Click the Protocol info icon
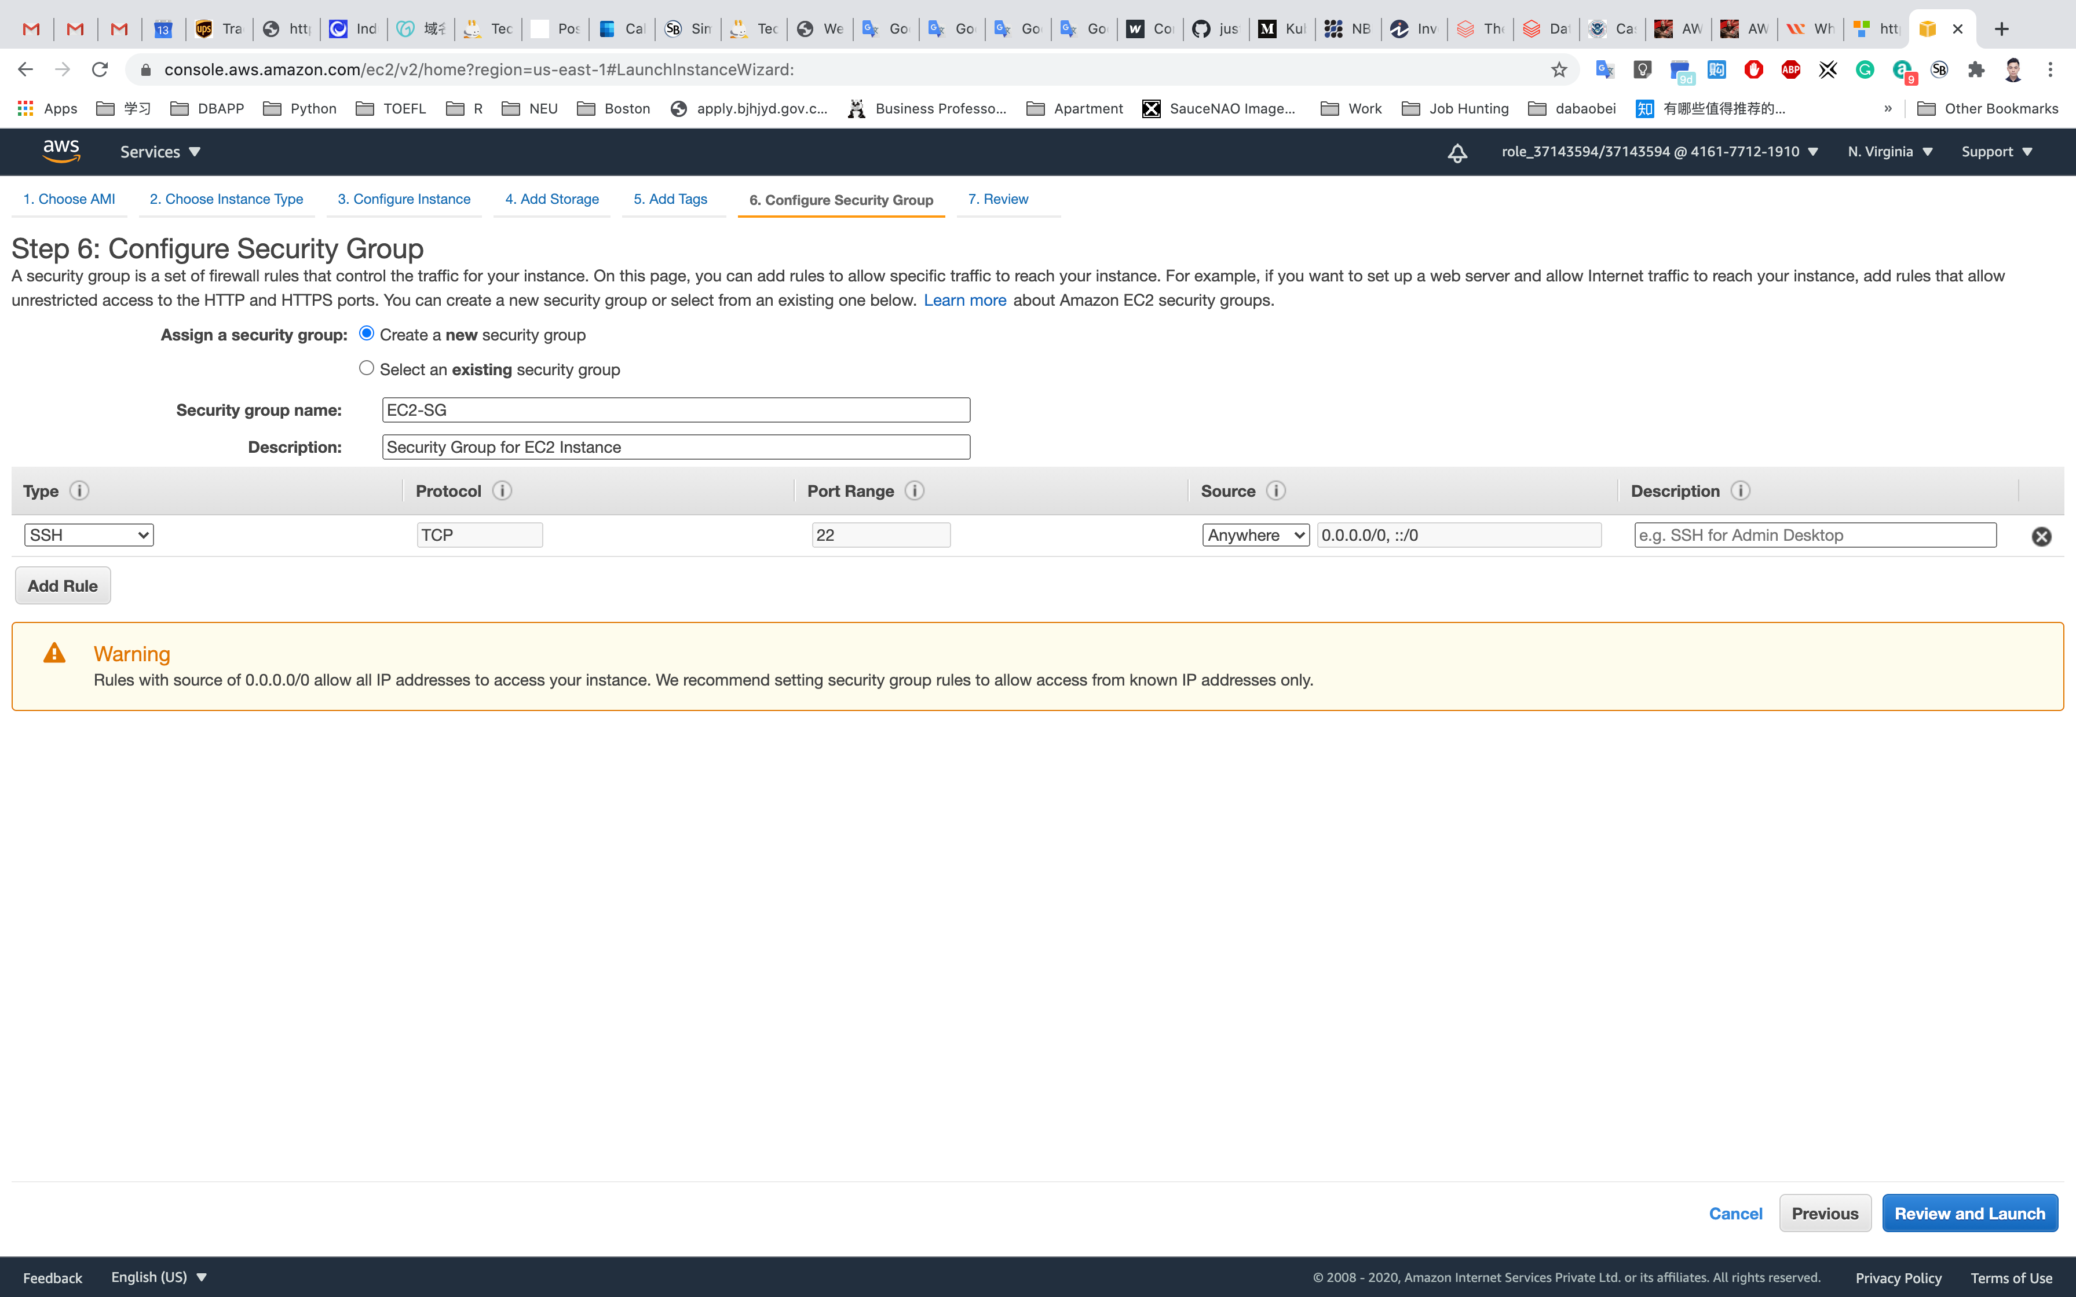 pos(502,490)
